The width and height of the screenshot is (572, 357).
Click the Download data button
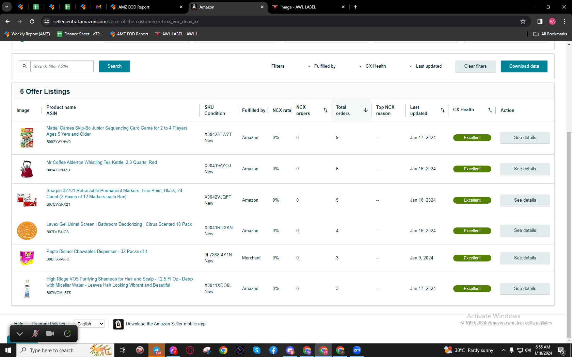[x=524, y=66]
